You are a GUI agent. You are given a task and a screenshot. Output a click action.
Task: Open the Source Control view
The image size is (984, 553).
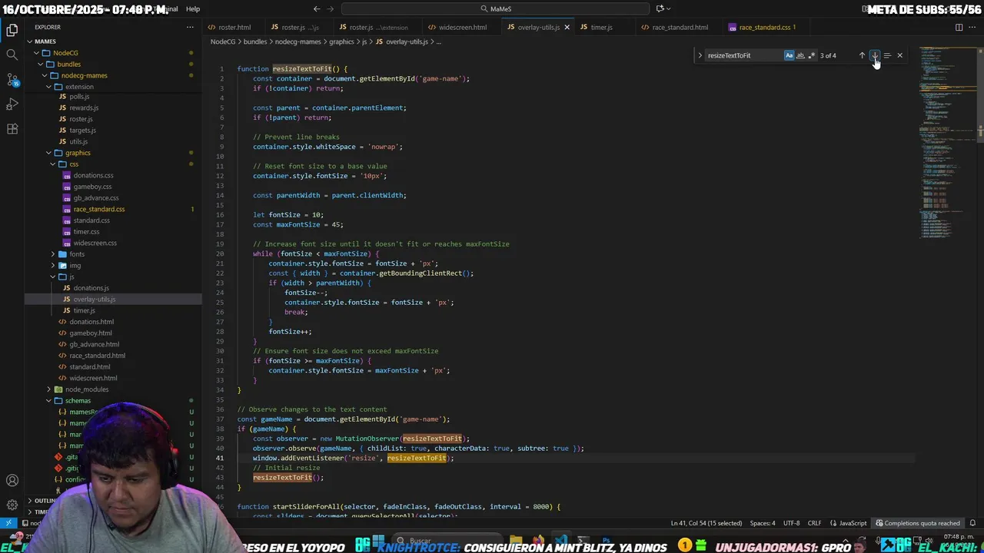pos(12,79)
